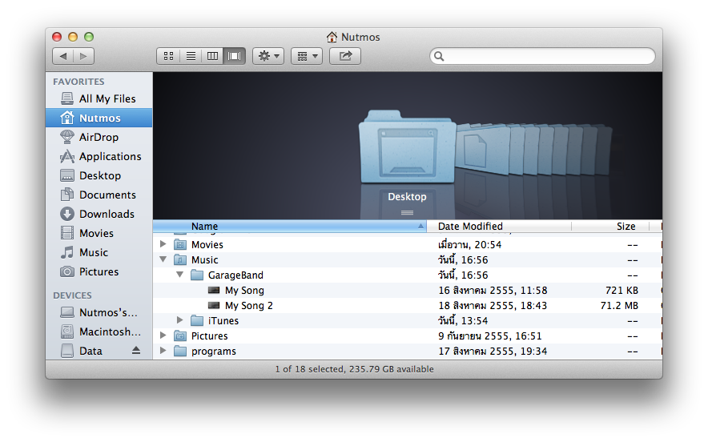
Task: Expand the iTunes folder
Action: pos(180,320)
